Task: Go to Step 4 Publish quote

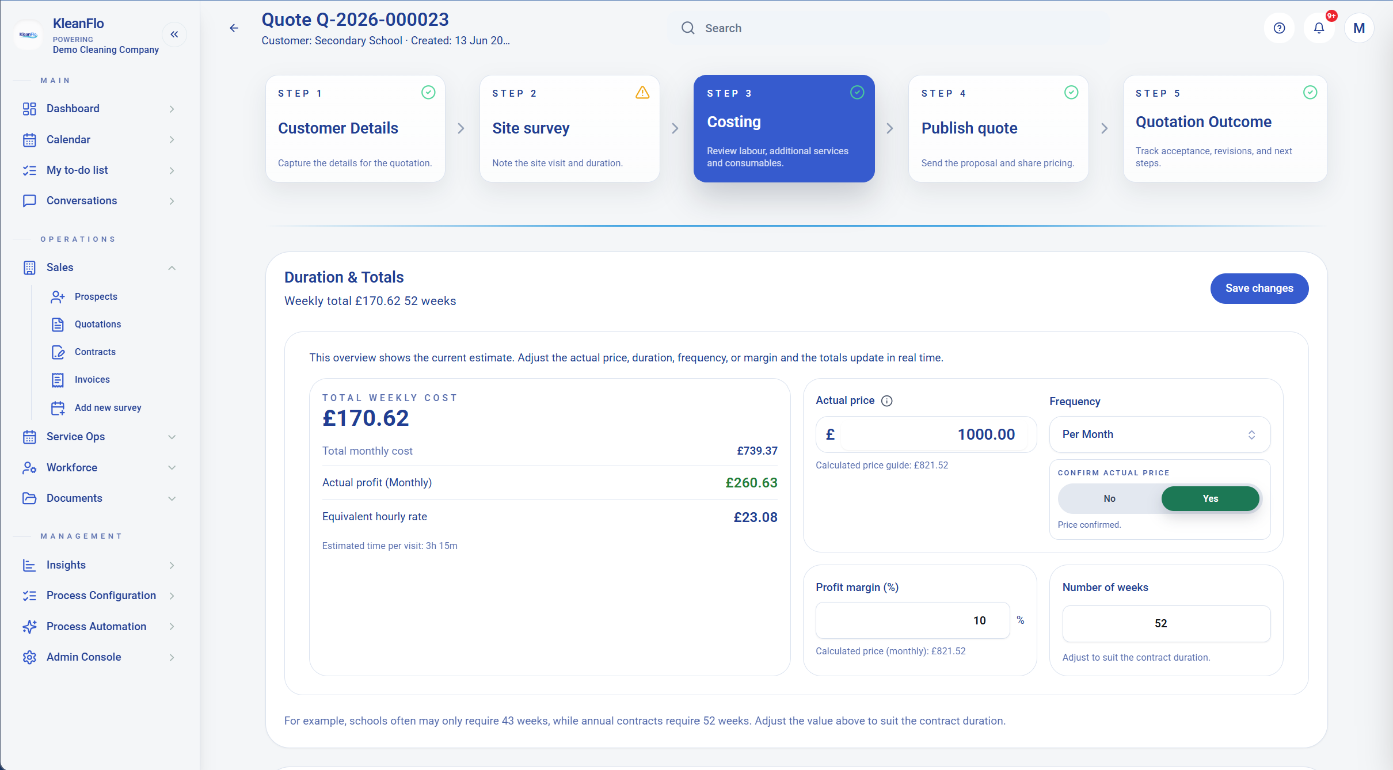Action: click(998, 128)
